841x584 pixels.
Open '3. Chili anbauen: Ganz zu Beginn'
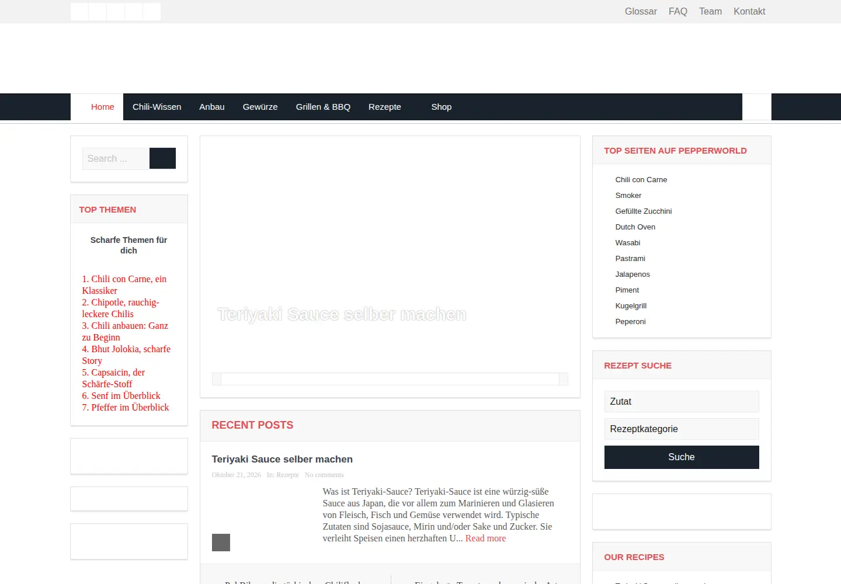coord(125,332)
